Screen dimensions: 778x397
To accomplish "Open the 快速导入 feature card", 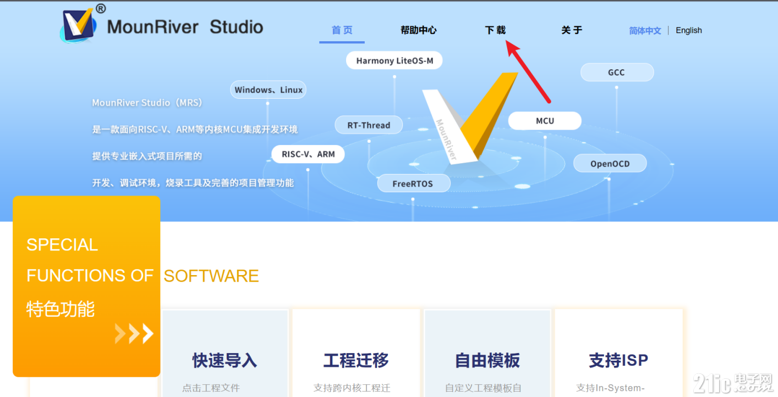I will point(224,353).
